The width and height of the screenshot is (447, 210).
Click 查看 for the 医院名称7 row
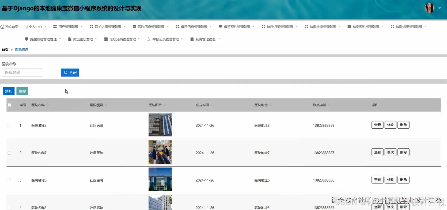pyautogui.click(x=377, y=152)
